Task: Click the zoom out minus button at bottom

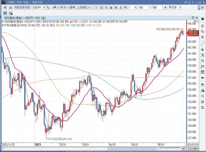Action: (187, 149)
